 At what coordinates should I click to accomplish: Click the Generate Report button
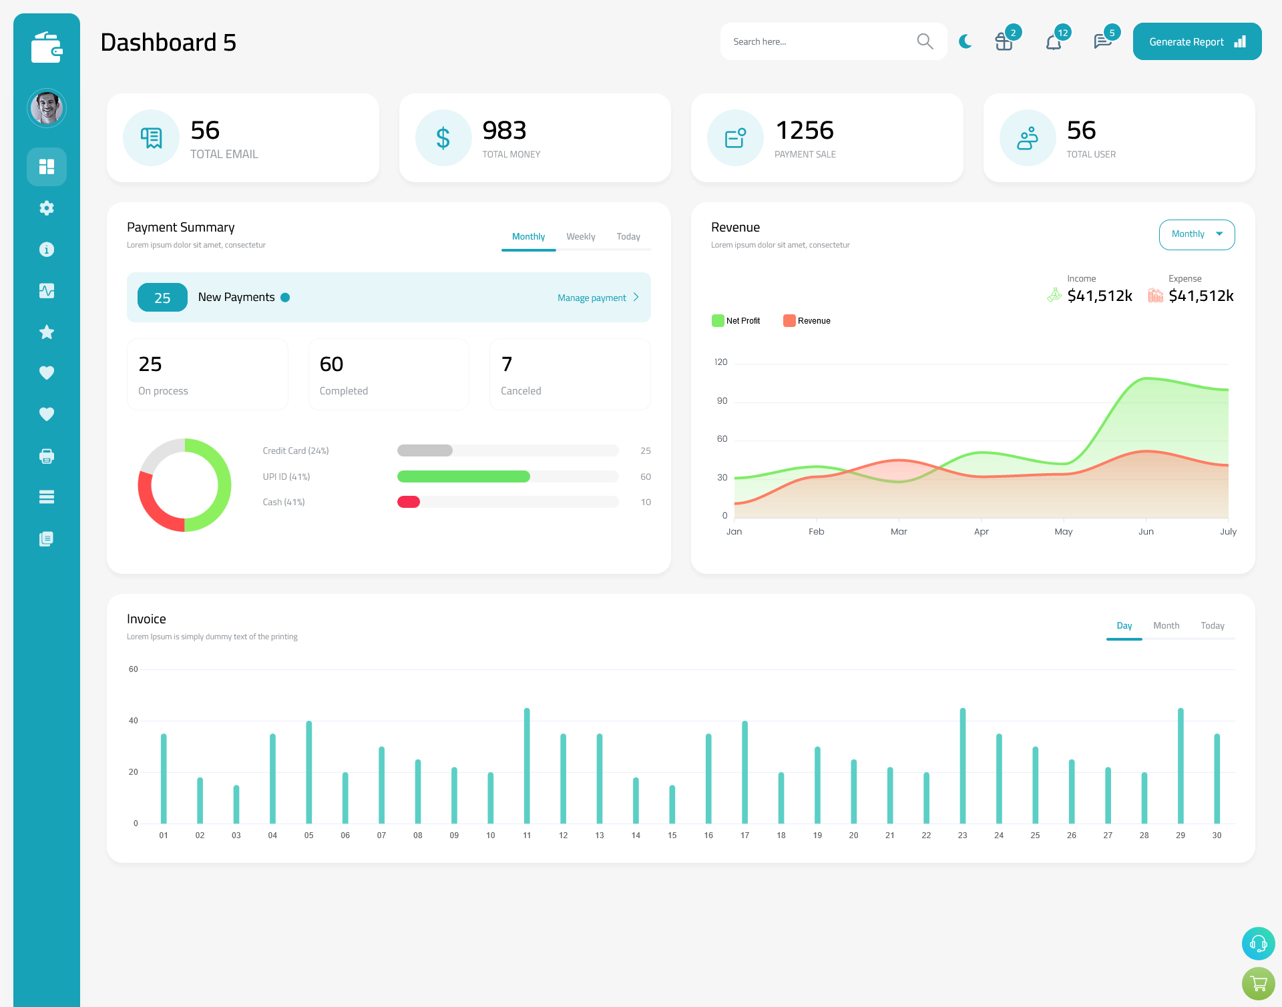tap(1195, 41)
